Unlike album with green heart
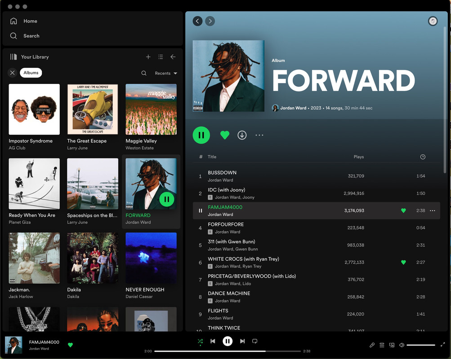 click(x=225, y=135)
